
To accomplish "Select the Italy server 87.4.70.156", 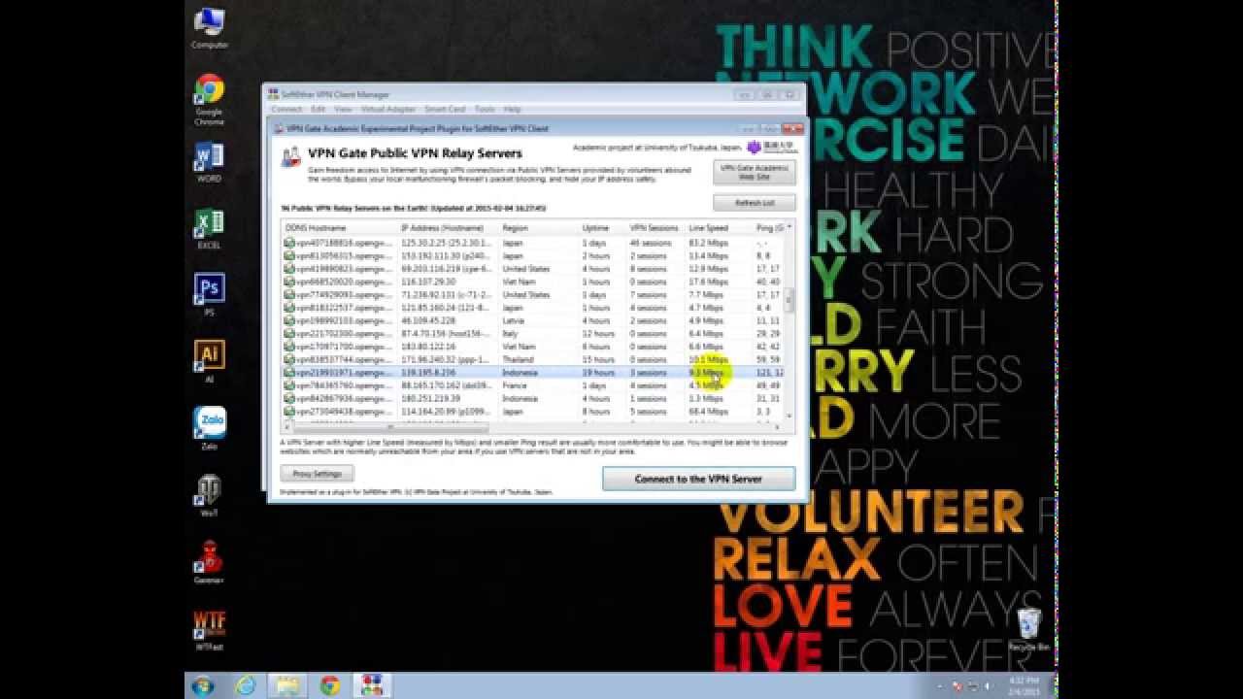I will (x=532, y=334).
